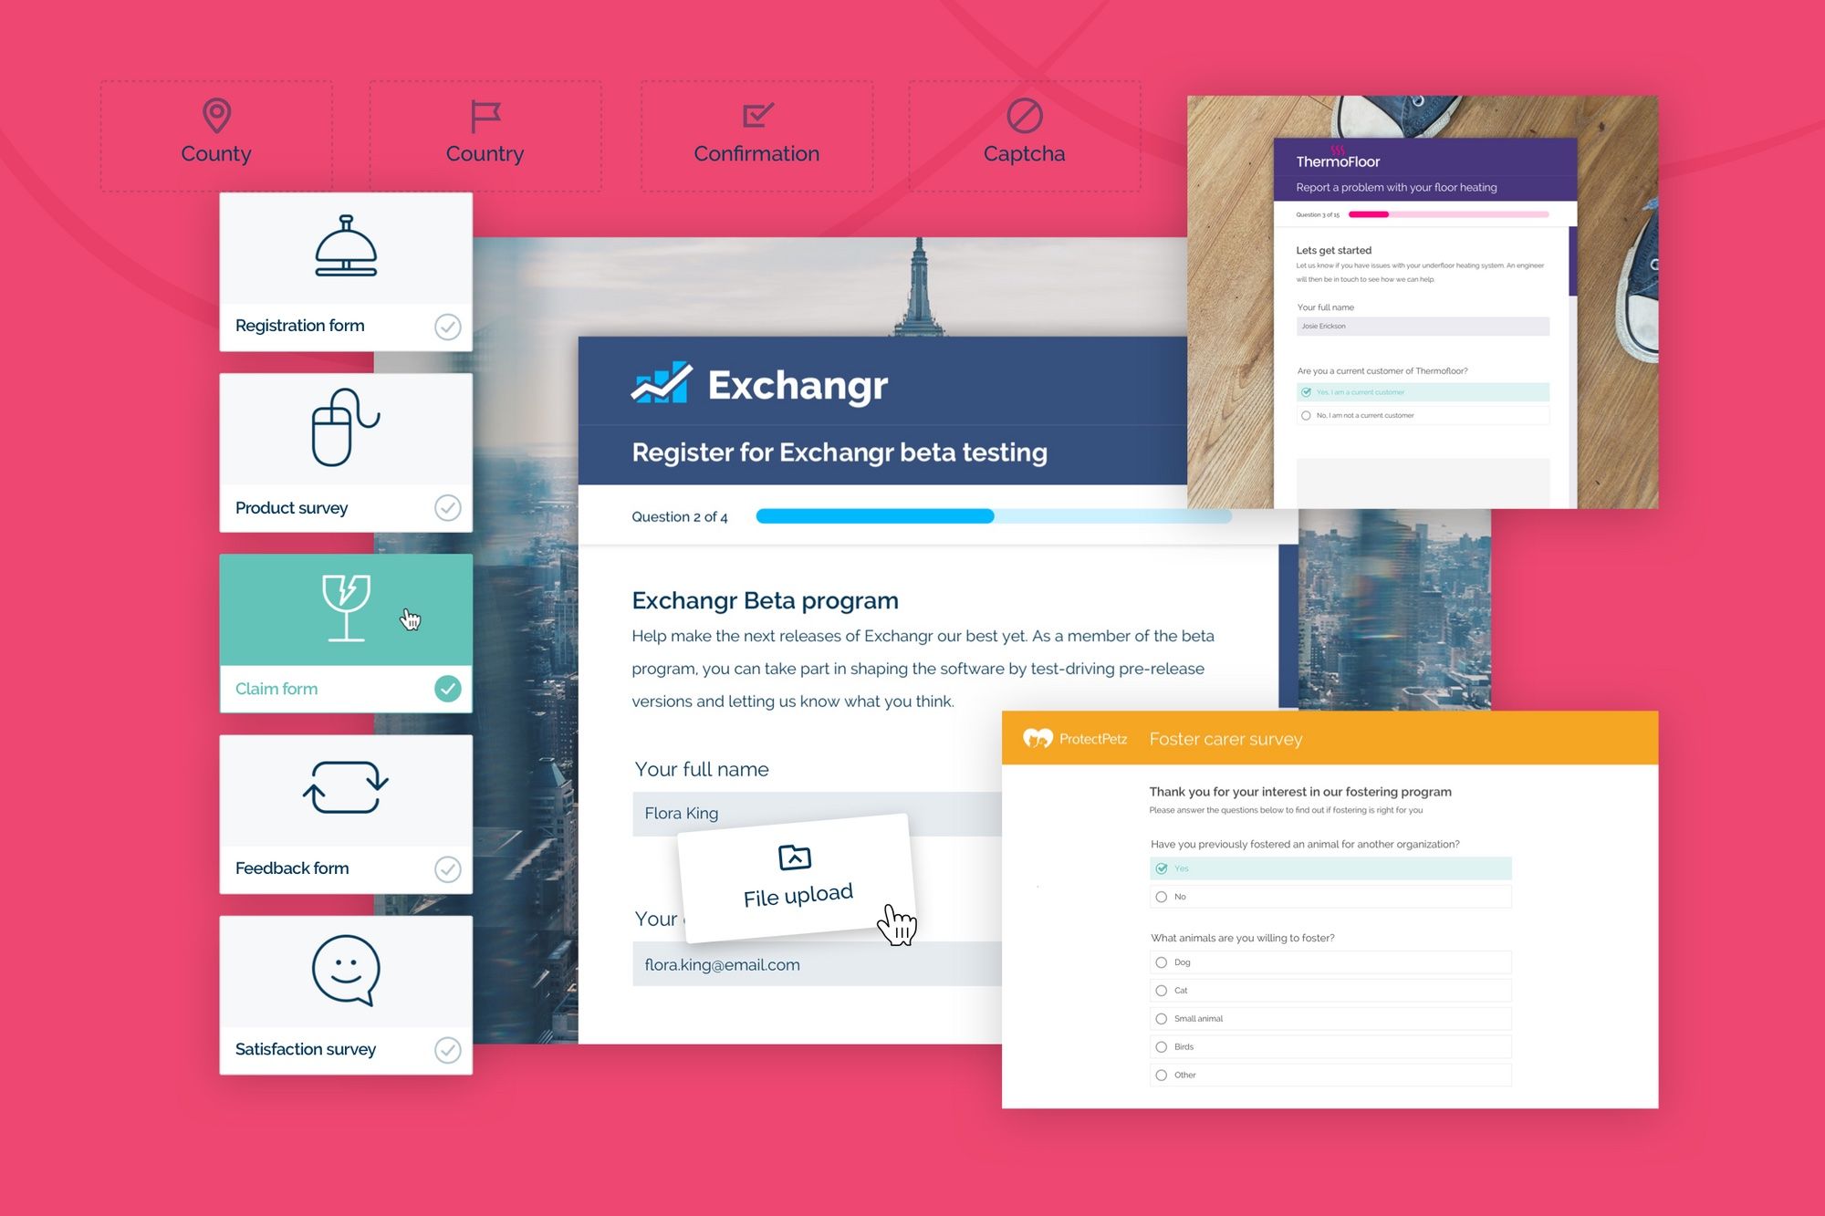Select the Country flag icon
The height and width of the screenshot is (1216, 1825).
click(485, 115)
